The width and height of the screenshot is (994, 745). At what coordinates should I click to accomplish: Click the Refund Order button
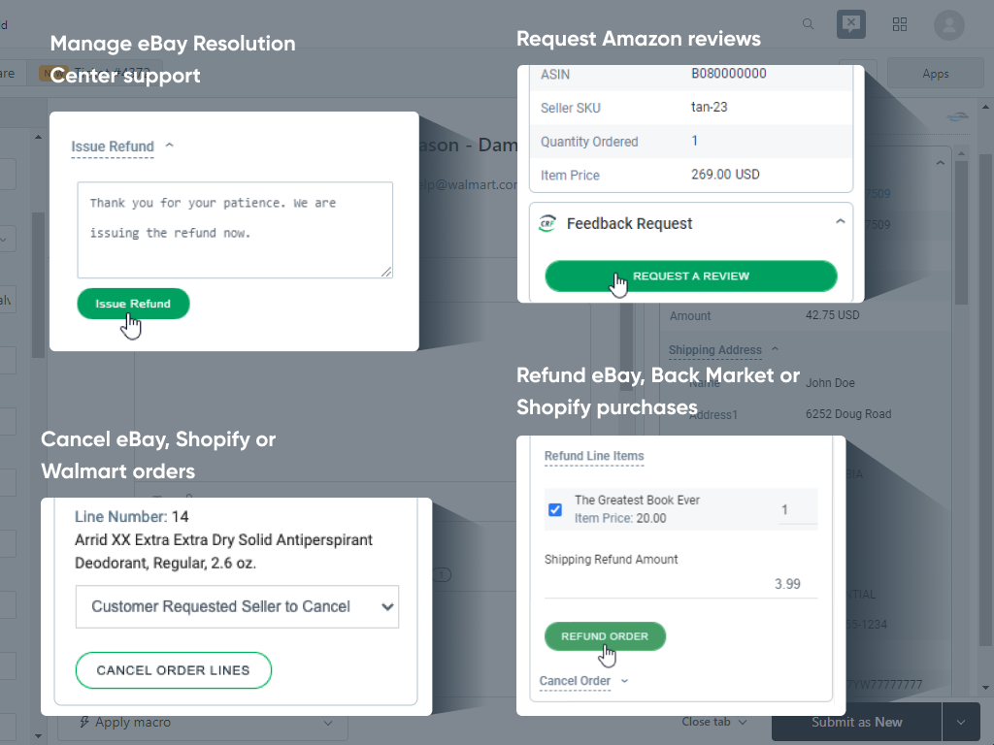coord(604,636)
